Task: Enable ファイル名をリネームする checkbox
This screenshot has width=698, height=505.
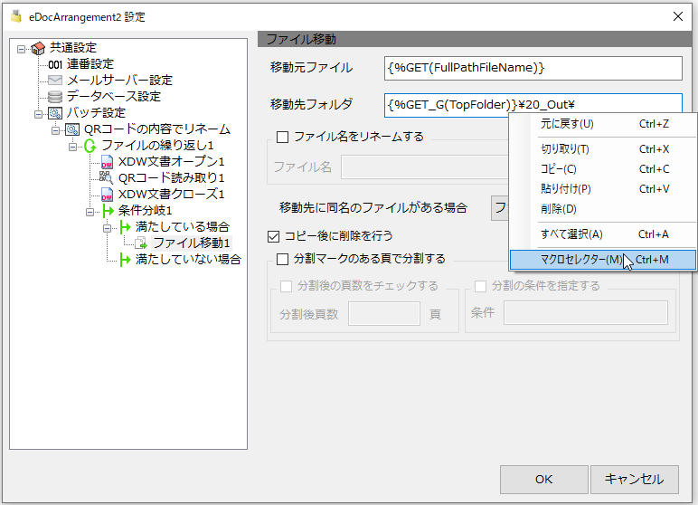Action: pos(282,137)
